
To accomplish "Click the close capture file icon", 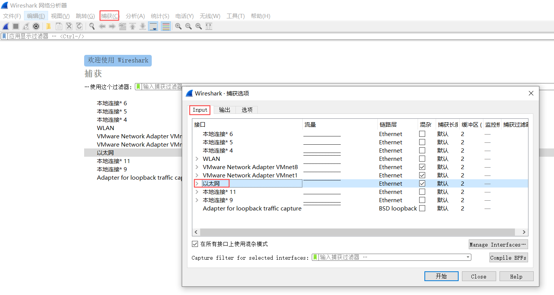I will click(x=69, y=26).
